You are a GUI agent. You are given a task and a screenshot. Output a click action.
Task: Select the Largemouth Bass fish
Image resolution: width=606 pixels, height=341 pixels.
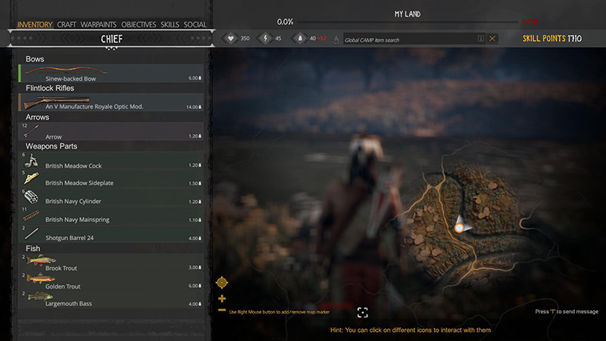point(111,299)
